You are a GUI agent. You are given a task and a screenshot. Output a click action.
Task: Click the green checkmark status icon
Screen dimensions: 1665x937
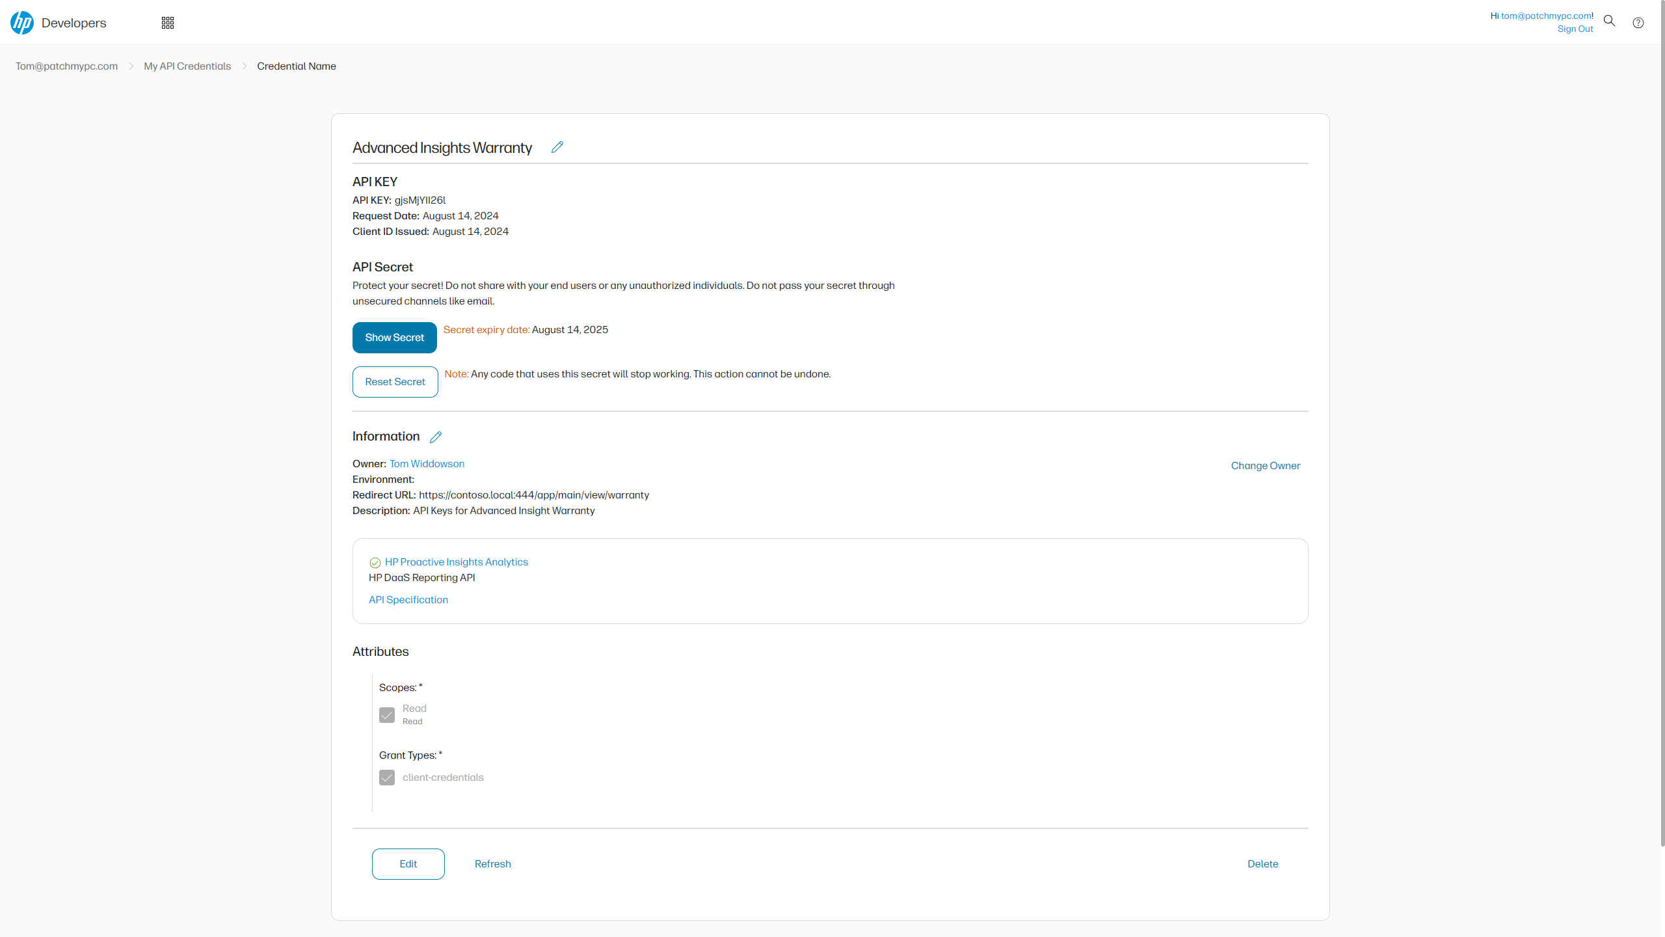coord(375,563)
